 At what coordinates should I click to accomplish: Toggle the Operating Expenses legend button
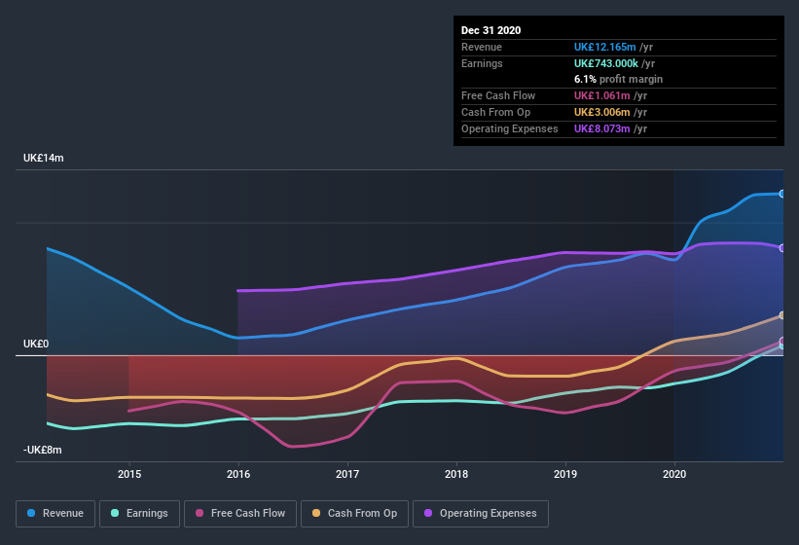tap(480, 513)
